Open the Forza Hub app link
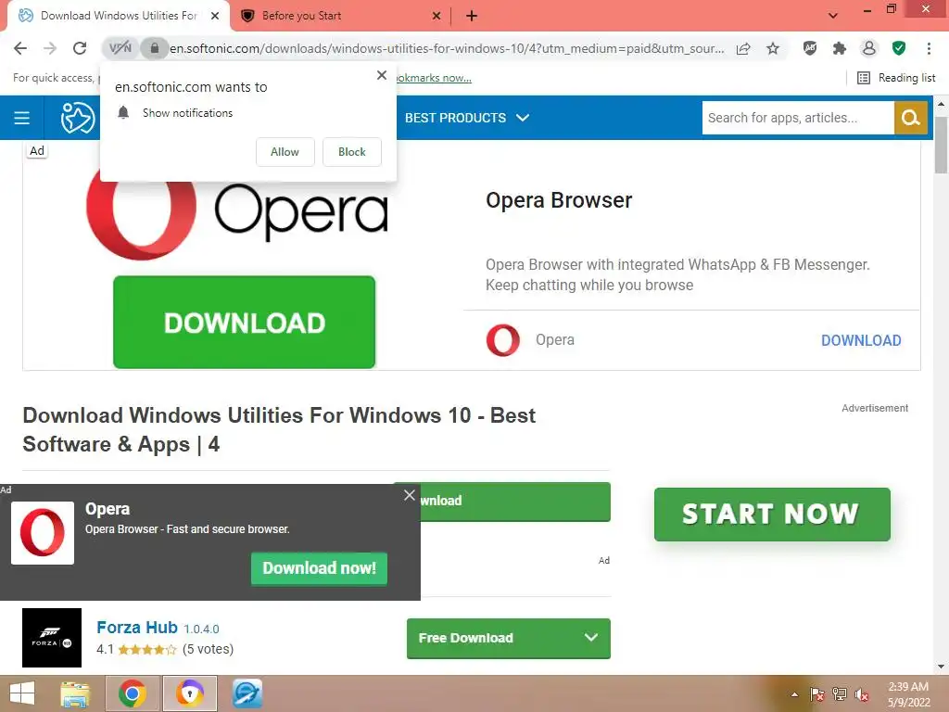 coord(137,628)
